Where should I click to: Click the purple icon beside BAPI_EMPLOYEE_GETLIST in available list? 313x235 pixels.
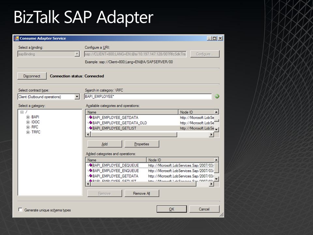[90, 128]
